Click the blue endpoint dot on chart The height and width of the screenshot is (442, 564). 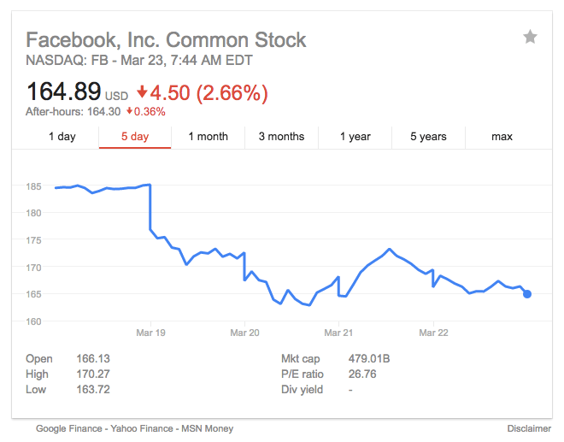tap(527, 294)
